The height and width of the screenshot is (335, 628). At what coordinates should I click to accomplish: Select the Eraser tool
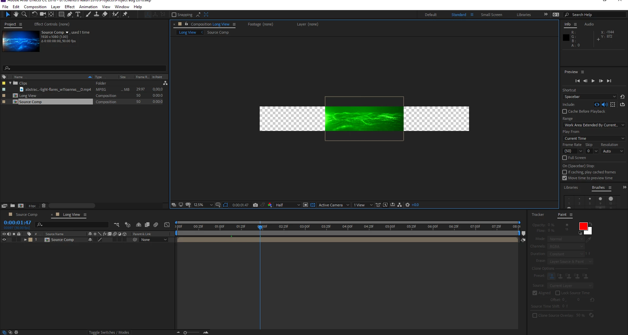pyautogui.click(x=105, y=14)
